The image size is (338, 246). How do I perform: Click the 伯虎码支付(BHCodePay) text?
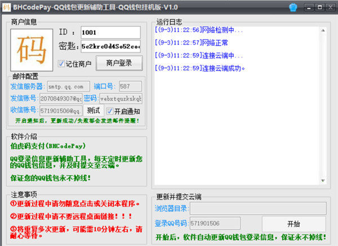tap(48, 146)
